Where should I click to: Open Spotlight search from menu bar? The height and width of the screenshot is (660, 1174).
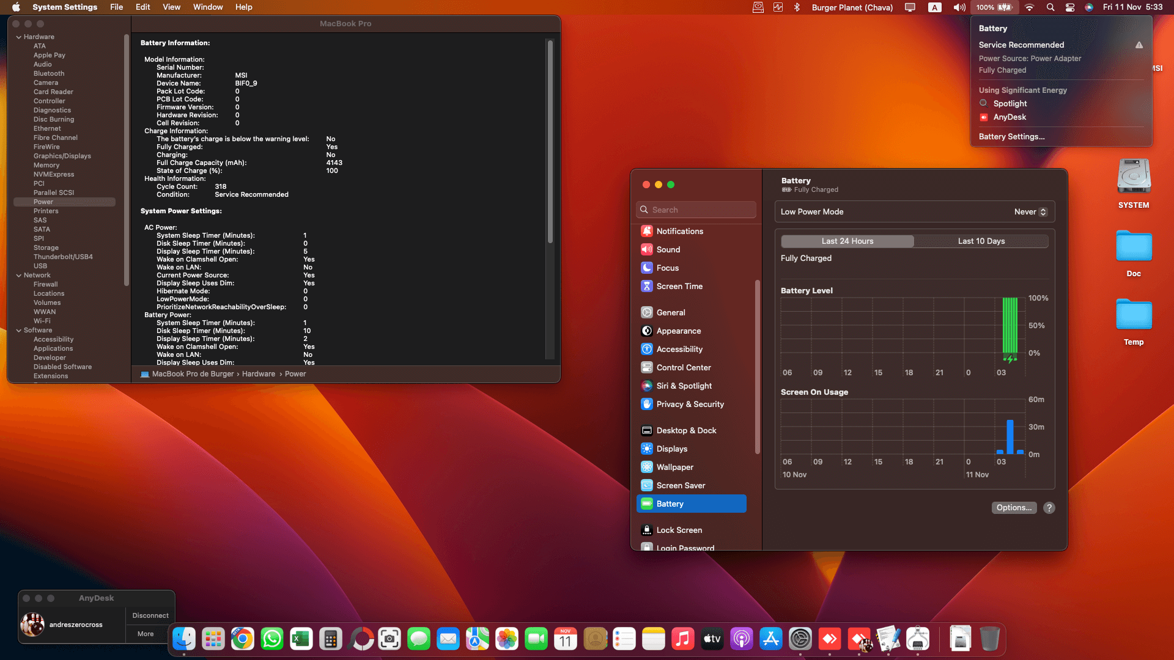tap(1050, 7)
